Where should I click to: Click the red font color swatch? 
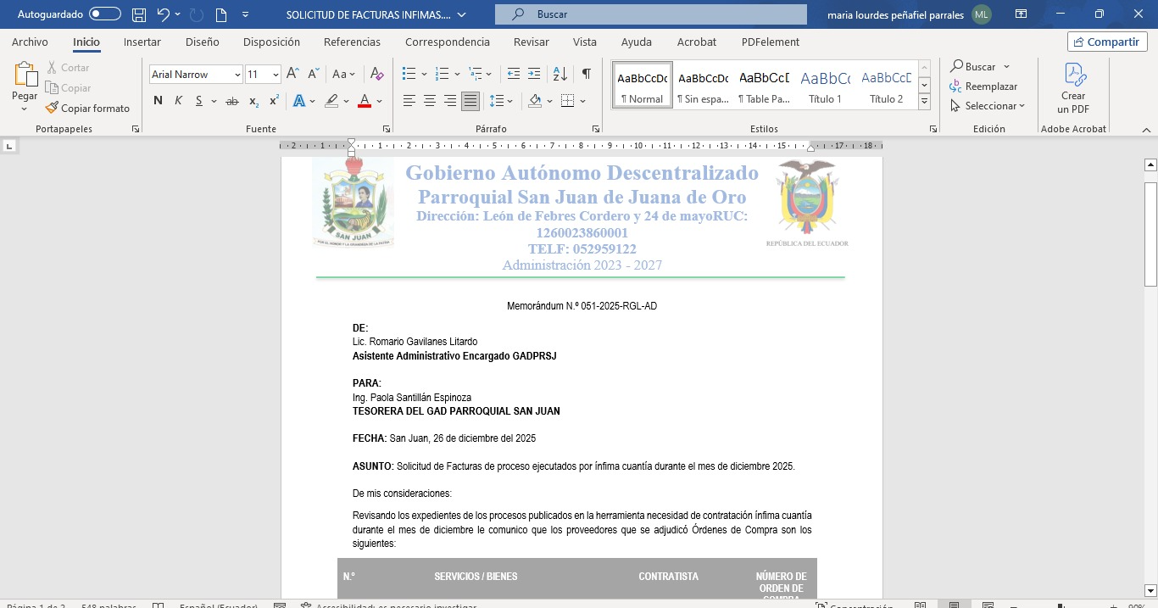365,101
